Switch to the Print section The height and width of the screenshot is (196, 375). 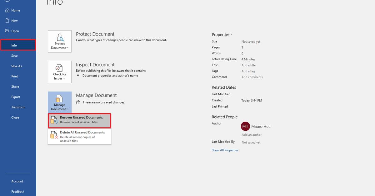(x=14, y=76)
